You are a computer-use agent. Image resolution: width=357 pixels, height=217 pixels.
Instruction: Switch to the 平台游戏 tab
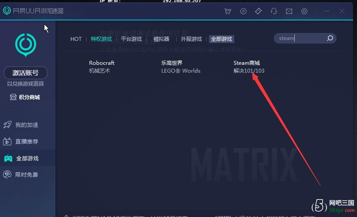pos(131,39)
